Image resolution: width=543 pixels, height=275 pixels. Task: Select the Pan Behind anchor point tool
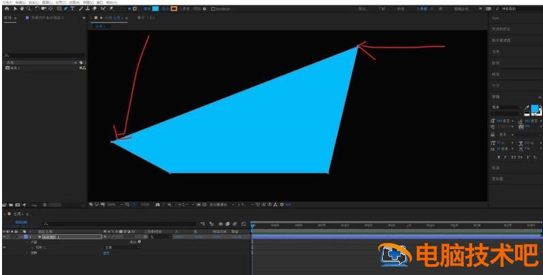point(51,9)
